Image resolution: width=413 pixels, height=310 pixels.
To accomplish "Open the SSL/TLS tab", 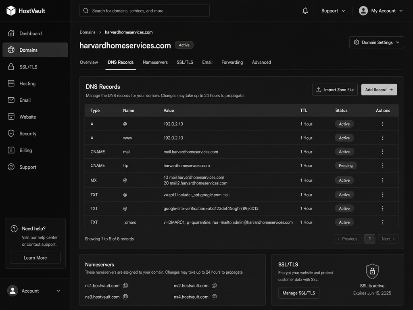I will click(185, 62).
